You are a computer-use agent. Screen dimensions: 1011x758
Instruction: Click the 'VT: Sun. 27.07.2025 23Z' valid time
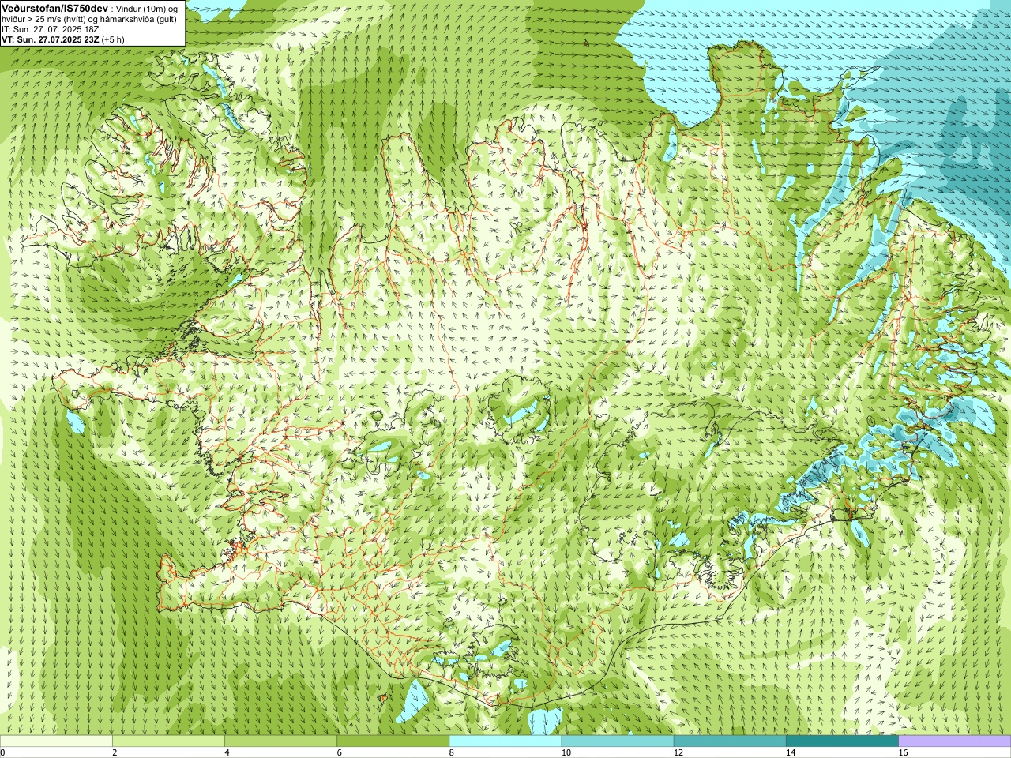click(x=50, y=39)
